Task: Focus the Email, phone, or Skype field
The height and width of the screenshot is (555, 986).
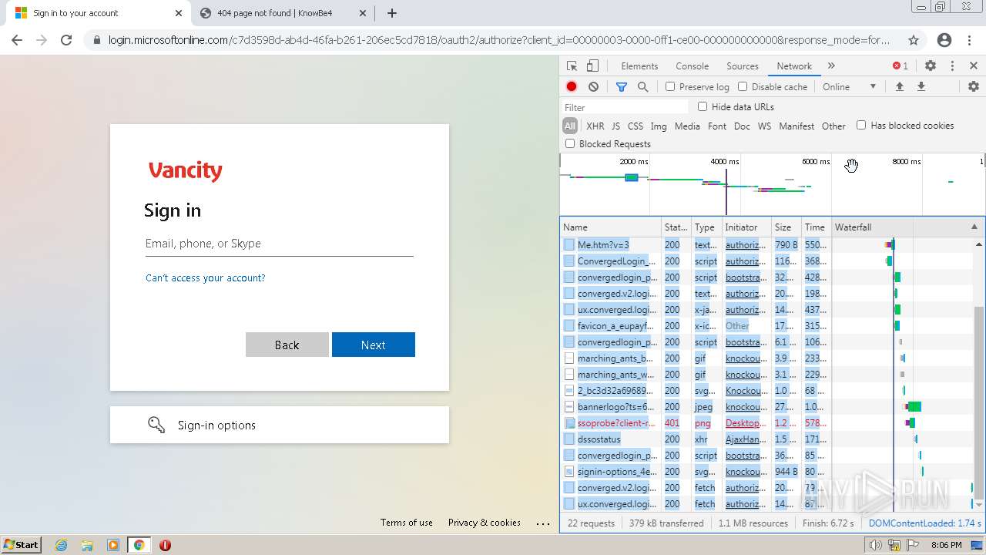Action: [x=280, y=244]
